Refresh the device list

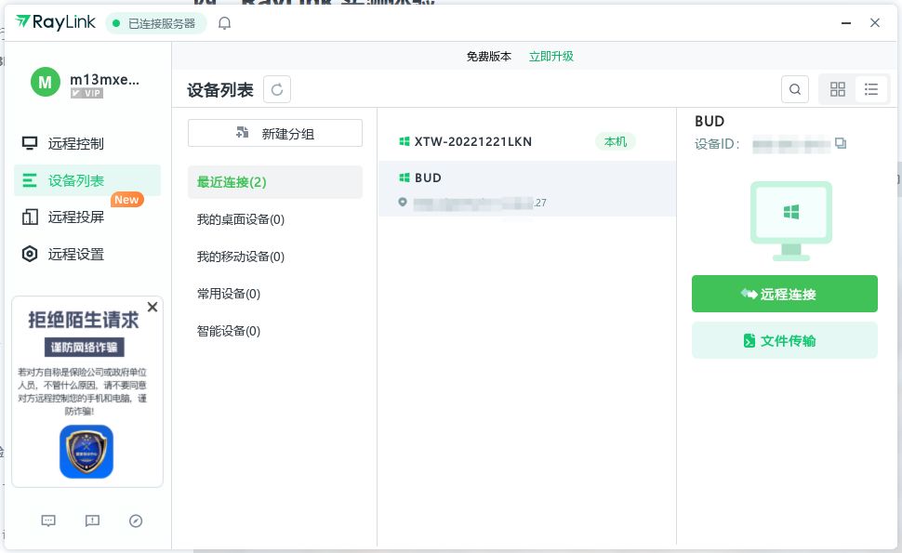(x=277, y=89)
